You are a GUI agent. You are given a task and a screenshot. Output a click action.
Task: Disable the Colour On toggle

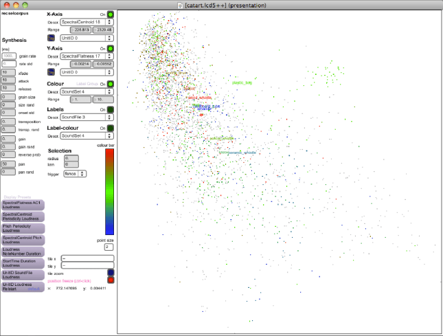coord(110,84)
